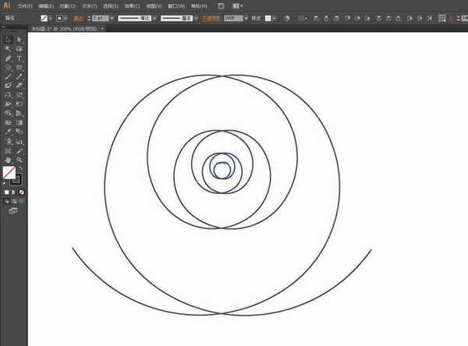Viewport: 468px width, 346px height.
Task: Click the Fill color swatch in toolbox
Action: [x=9, y=172]
